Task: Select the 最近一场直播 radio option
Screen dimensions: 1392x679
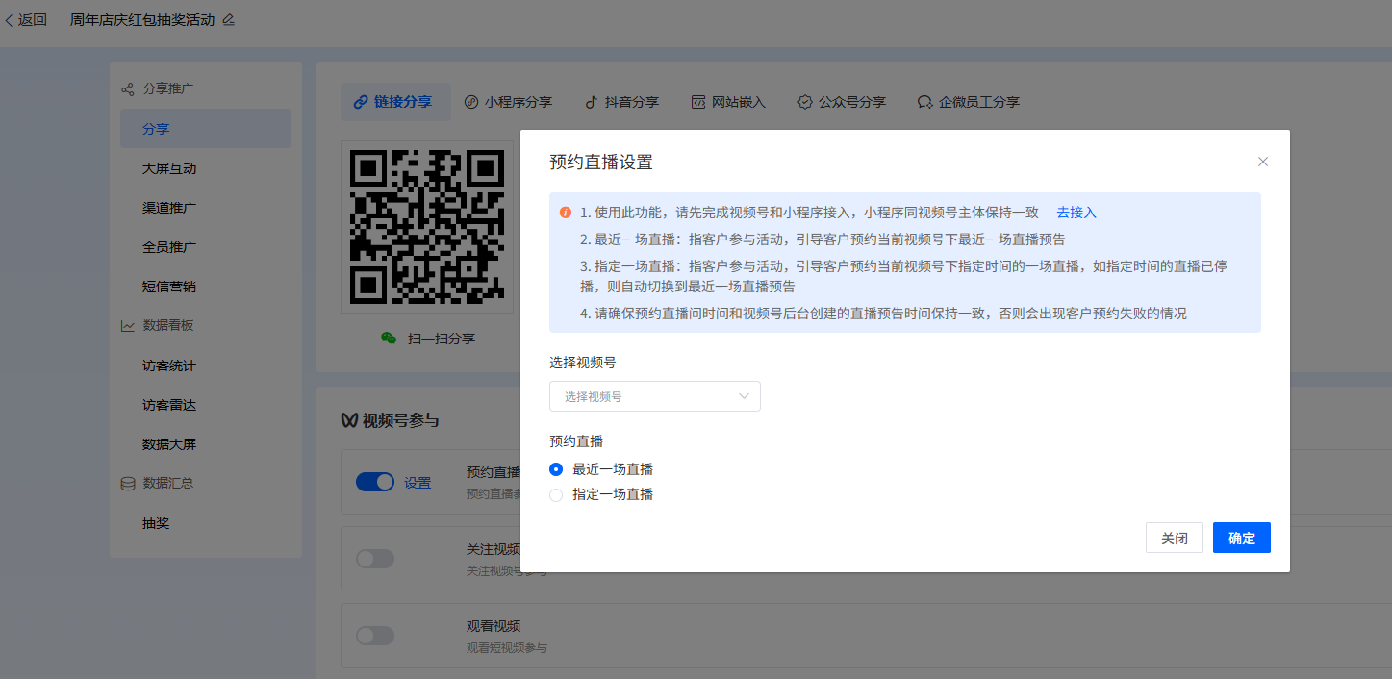Action: 556,469
